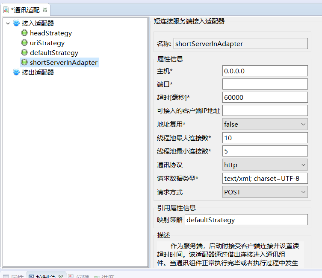
Task: Open the 通讯协议 http dropdown
Action: tap(265, 165)
